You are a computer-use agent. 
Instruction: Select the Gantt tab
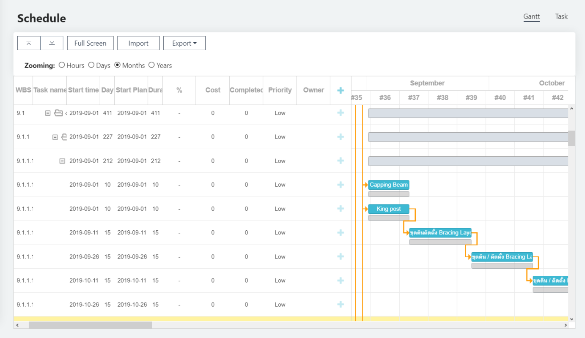coord(531,16)
